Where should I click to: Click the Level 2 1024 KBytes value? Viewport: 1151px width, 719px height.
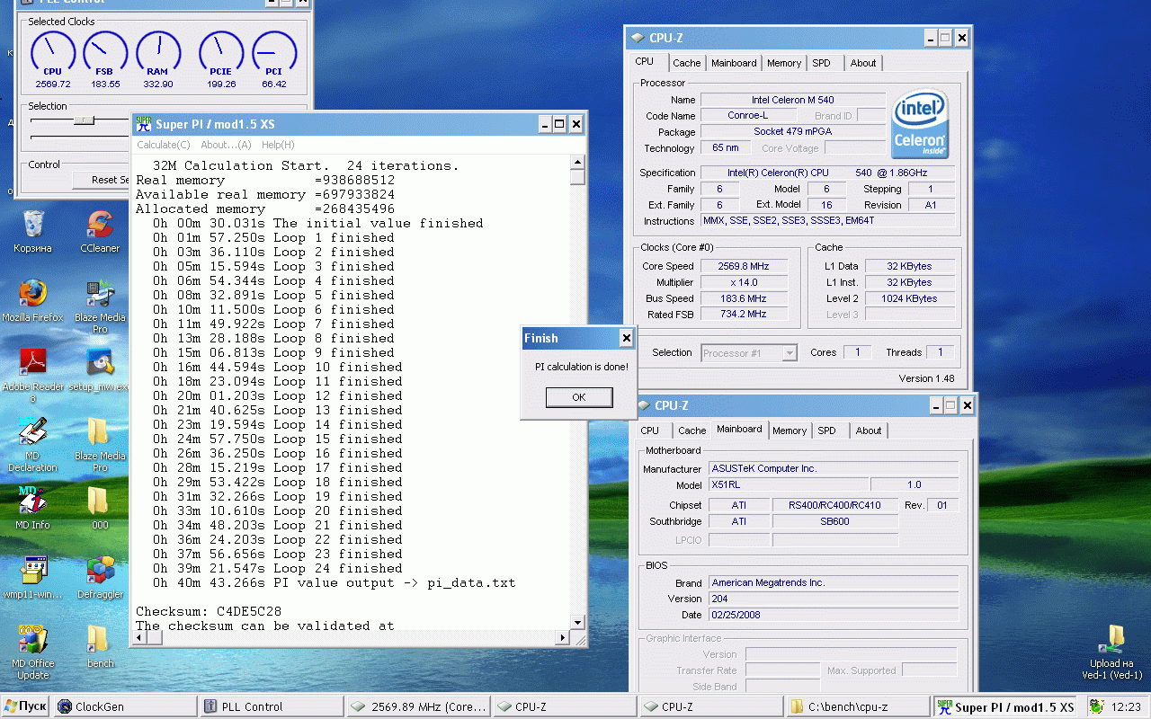tap(908, 298)
